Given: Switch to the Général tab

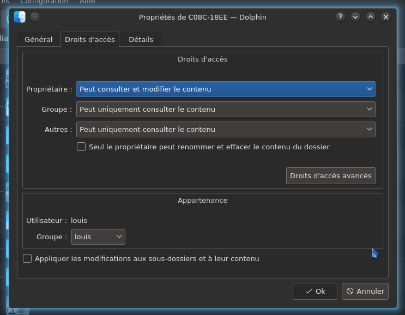Looking at the screenshot, I should pos(39,40).
